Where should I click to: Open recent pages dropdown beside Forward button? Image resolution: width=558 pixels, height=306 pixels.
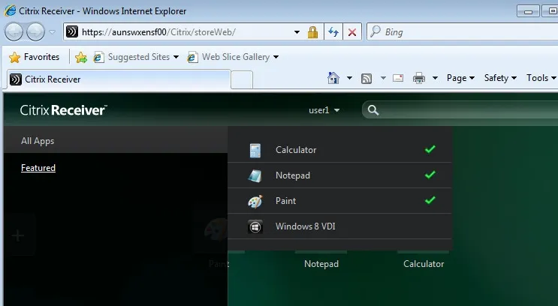tap(53, 32)
